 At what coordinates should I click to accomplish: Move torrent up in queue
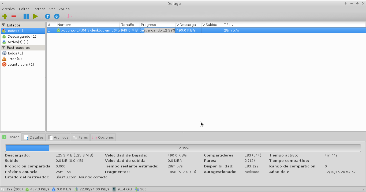coord(48,16)
